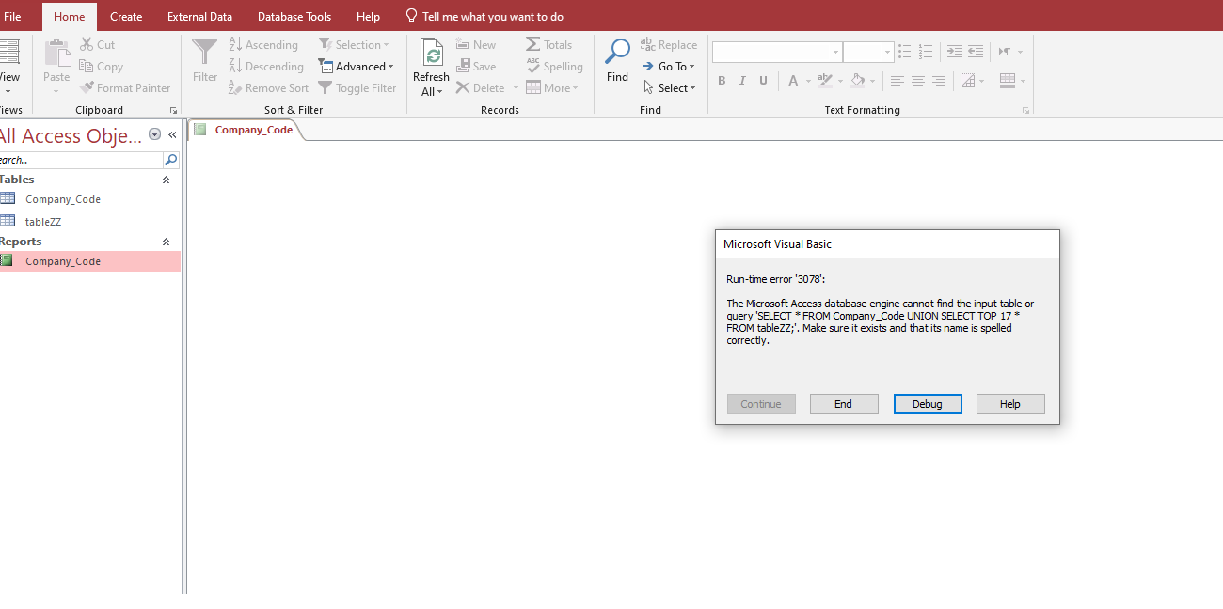Apply numbered list formatting
The width and height of the screenshot is (1223, 609).
pos(926,52)
